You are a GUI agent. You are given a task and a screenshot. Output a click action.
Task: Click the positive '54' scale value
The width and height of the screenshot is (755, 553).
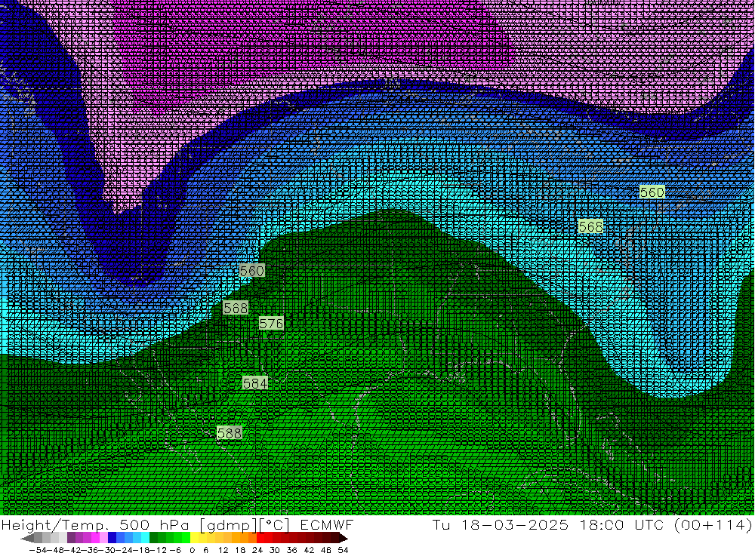[x=343, y=550]
